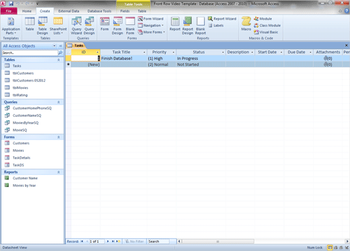Image resolution: width=350 pixels, height=251 pixels.
Task: Insert a new Module
Action: 262,19
